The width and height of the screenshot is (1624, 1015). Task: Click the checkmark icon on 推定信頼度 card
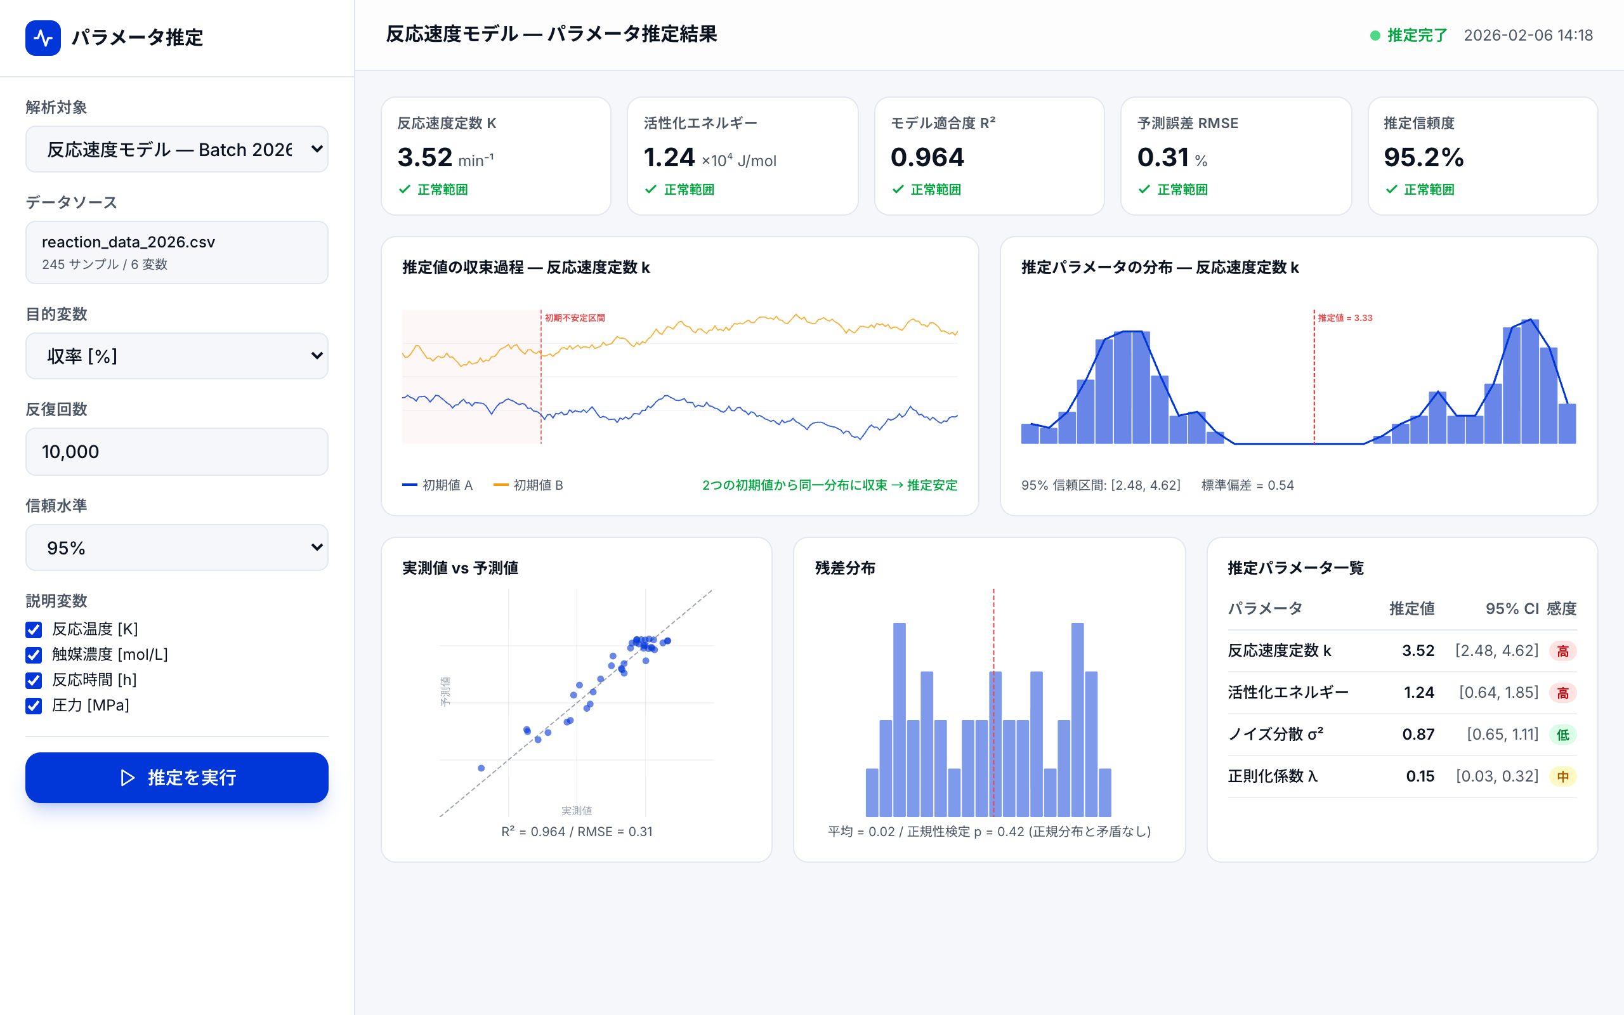(x=1391, y=190)
